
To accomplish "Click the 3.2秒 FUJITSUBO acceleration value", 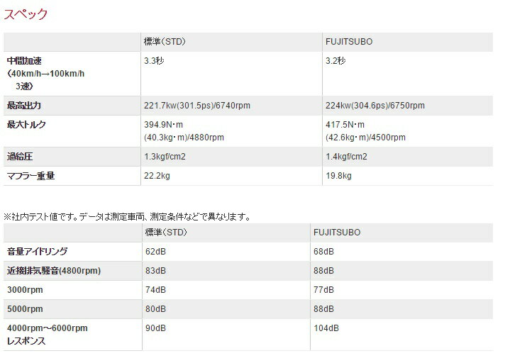I will 335,62.
